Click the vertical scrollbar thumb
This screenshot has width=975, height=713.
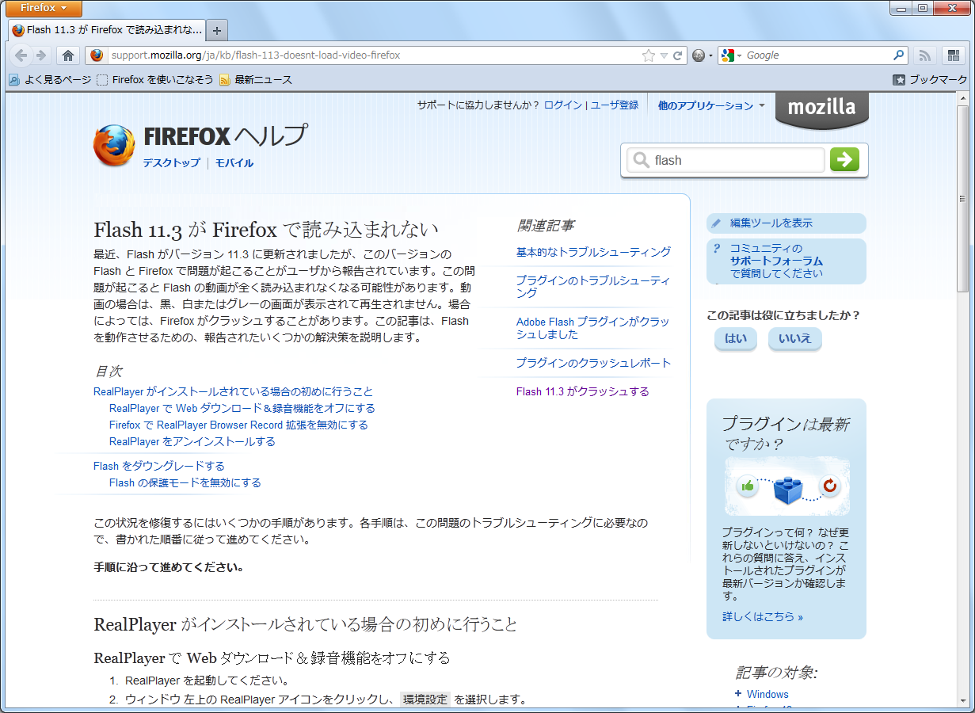pos(963,198)
